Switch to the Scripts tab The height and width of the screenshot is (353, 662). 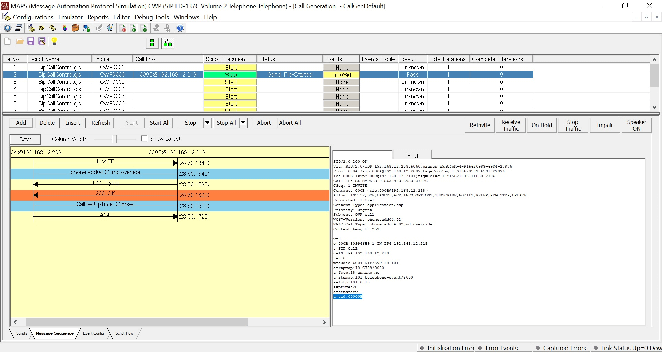click(21, 333)
